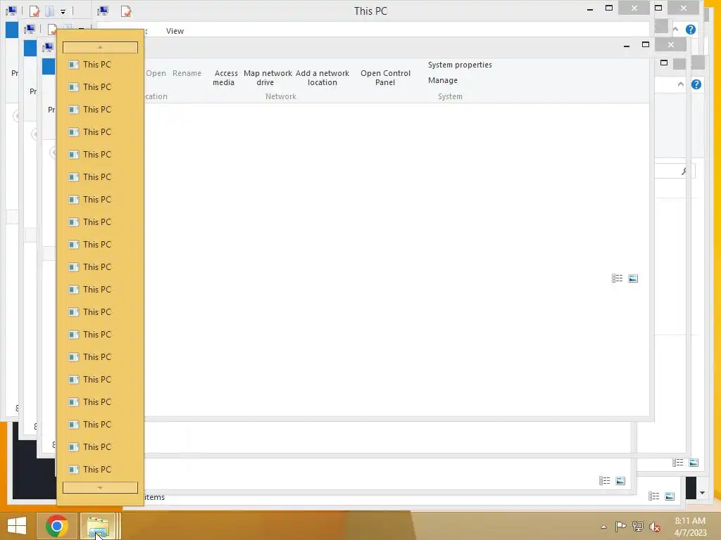721x540 pixels.
Task: Click Properties icon beside the New folder icon
Action: pyautogui.click(x=34, y=11)
